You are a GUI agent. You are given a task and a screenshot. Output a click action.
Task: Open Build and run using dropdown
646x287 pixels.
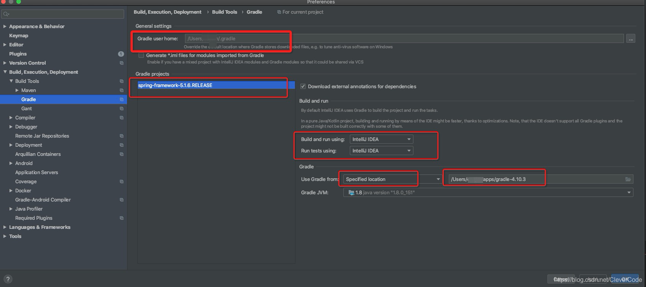381,139
